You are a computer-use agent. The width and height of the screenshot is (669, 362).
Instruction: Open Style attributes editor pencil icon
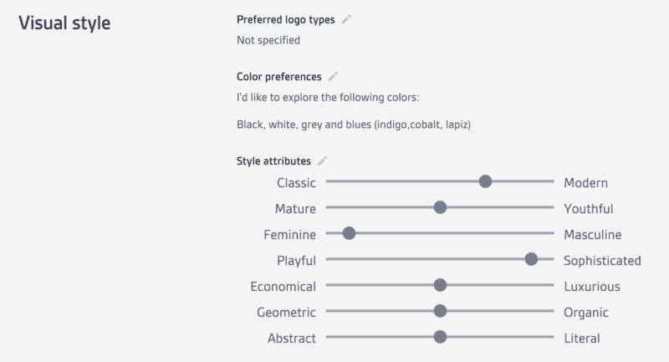tap(323, 161)
